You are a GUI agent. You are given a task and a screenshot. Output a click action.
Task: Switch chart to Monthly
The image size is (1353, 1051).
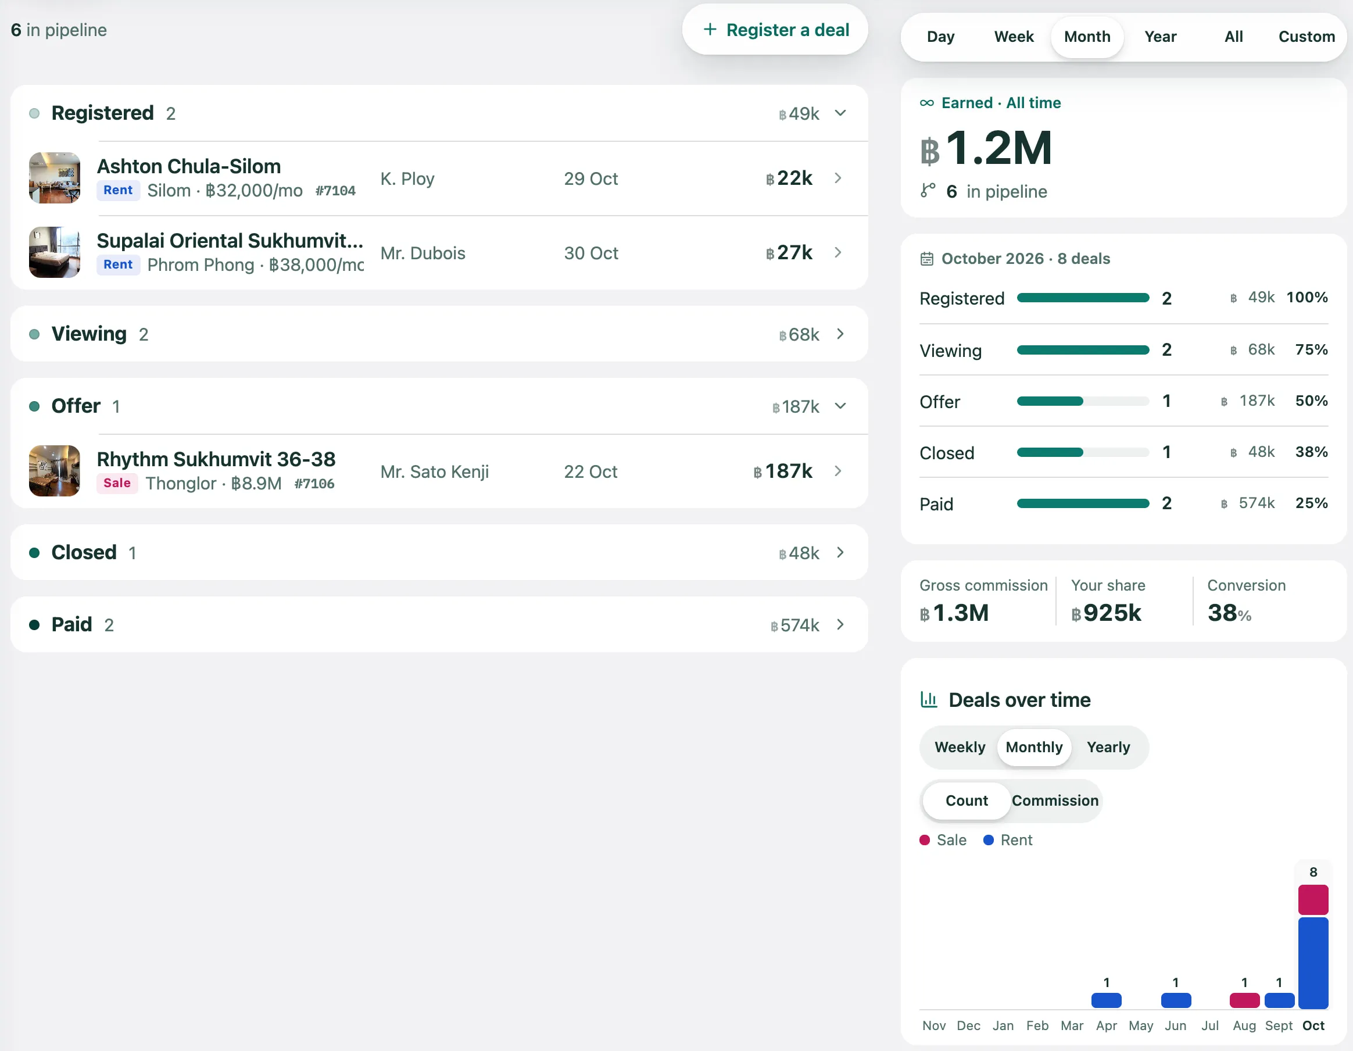click(x=1034, y=748)
